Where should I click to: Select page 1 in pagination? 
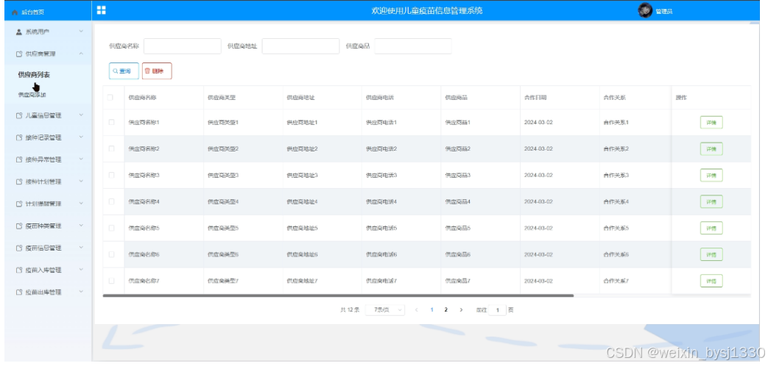[431, 310]
